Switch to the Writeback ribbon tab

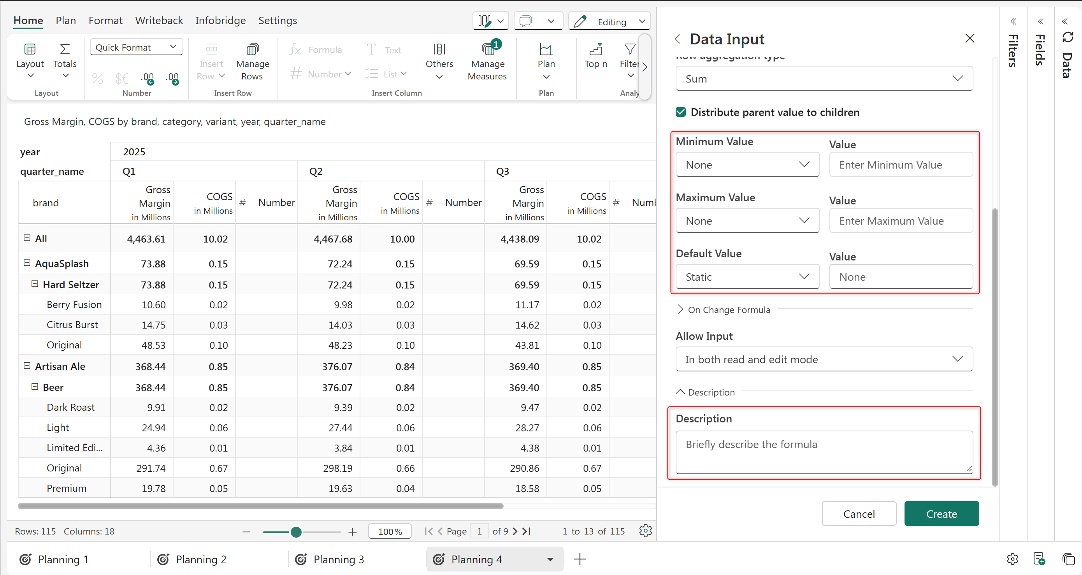pos(159,21)
